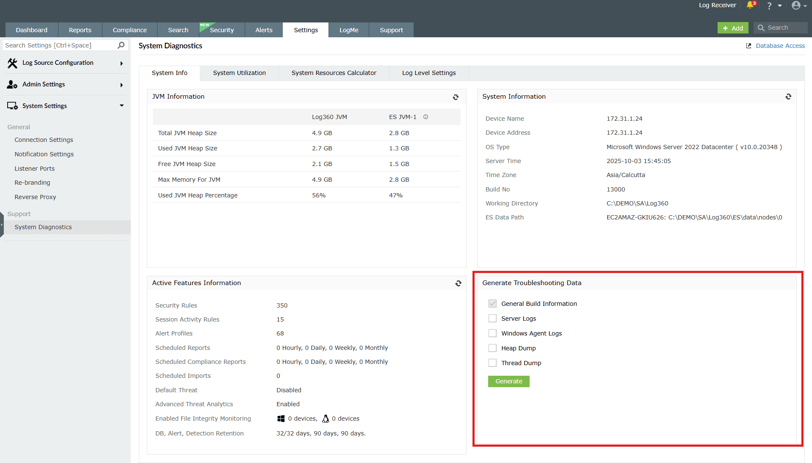Click the green Generate button
812x463 pixels.
click(508, 381)
